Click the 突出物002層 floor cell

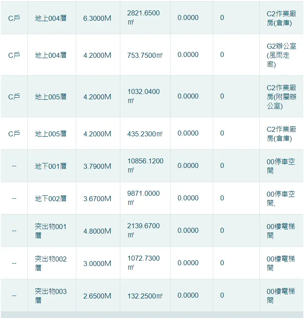pos(51,263)
